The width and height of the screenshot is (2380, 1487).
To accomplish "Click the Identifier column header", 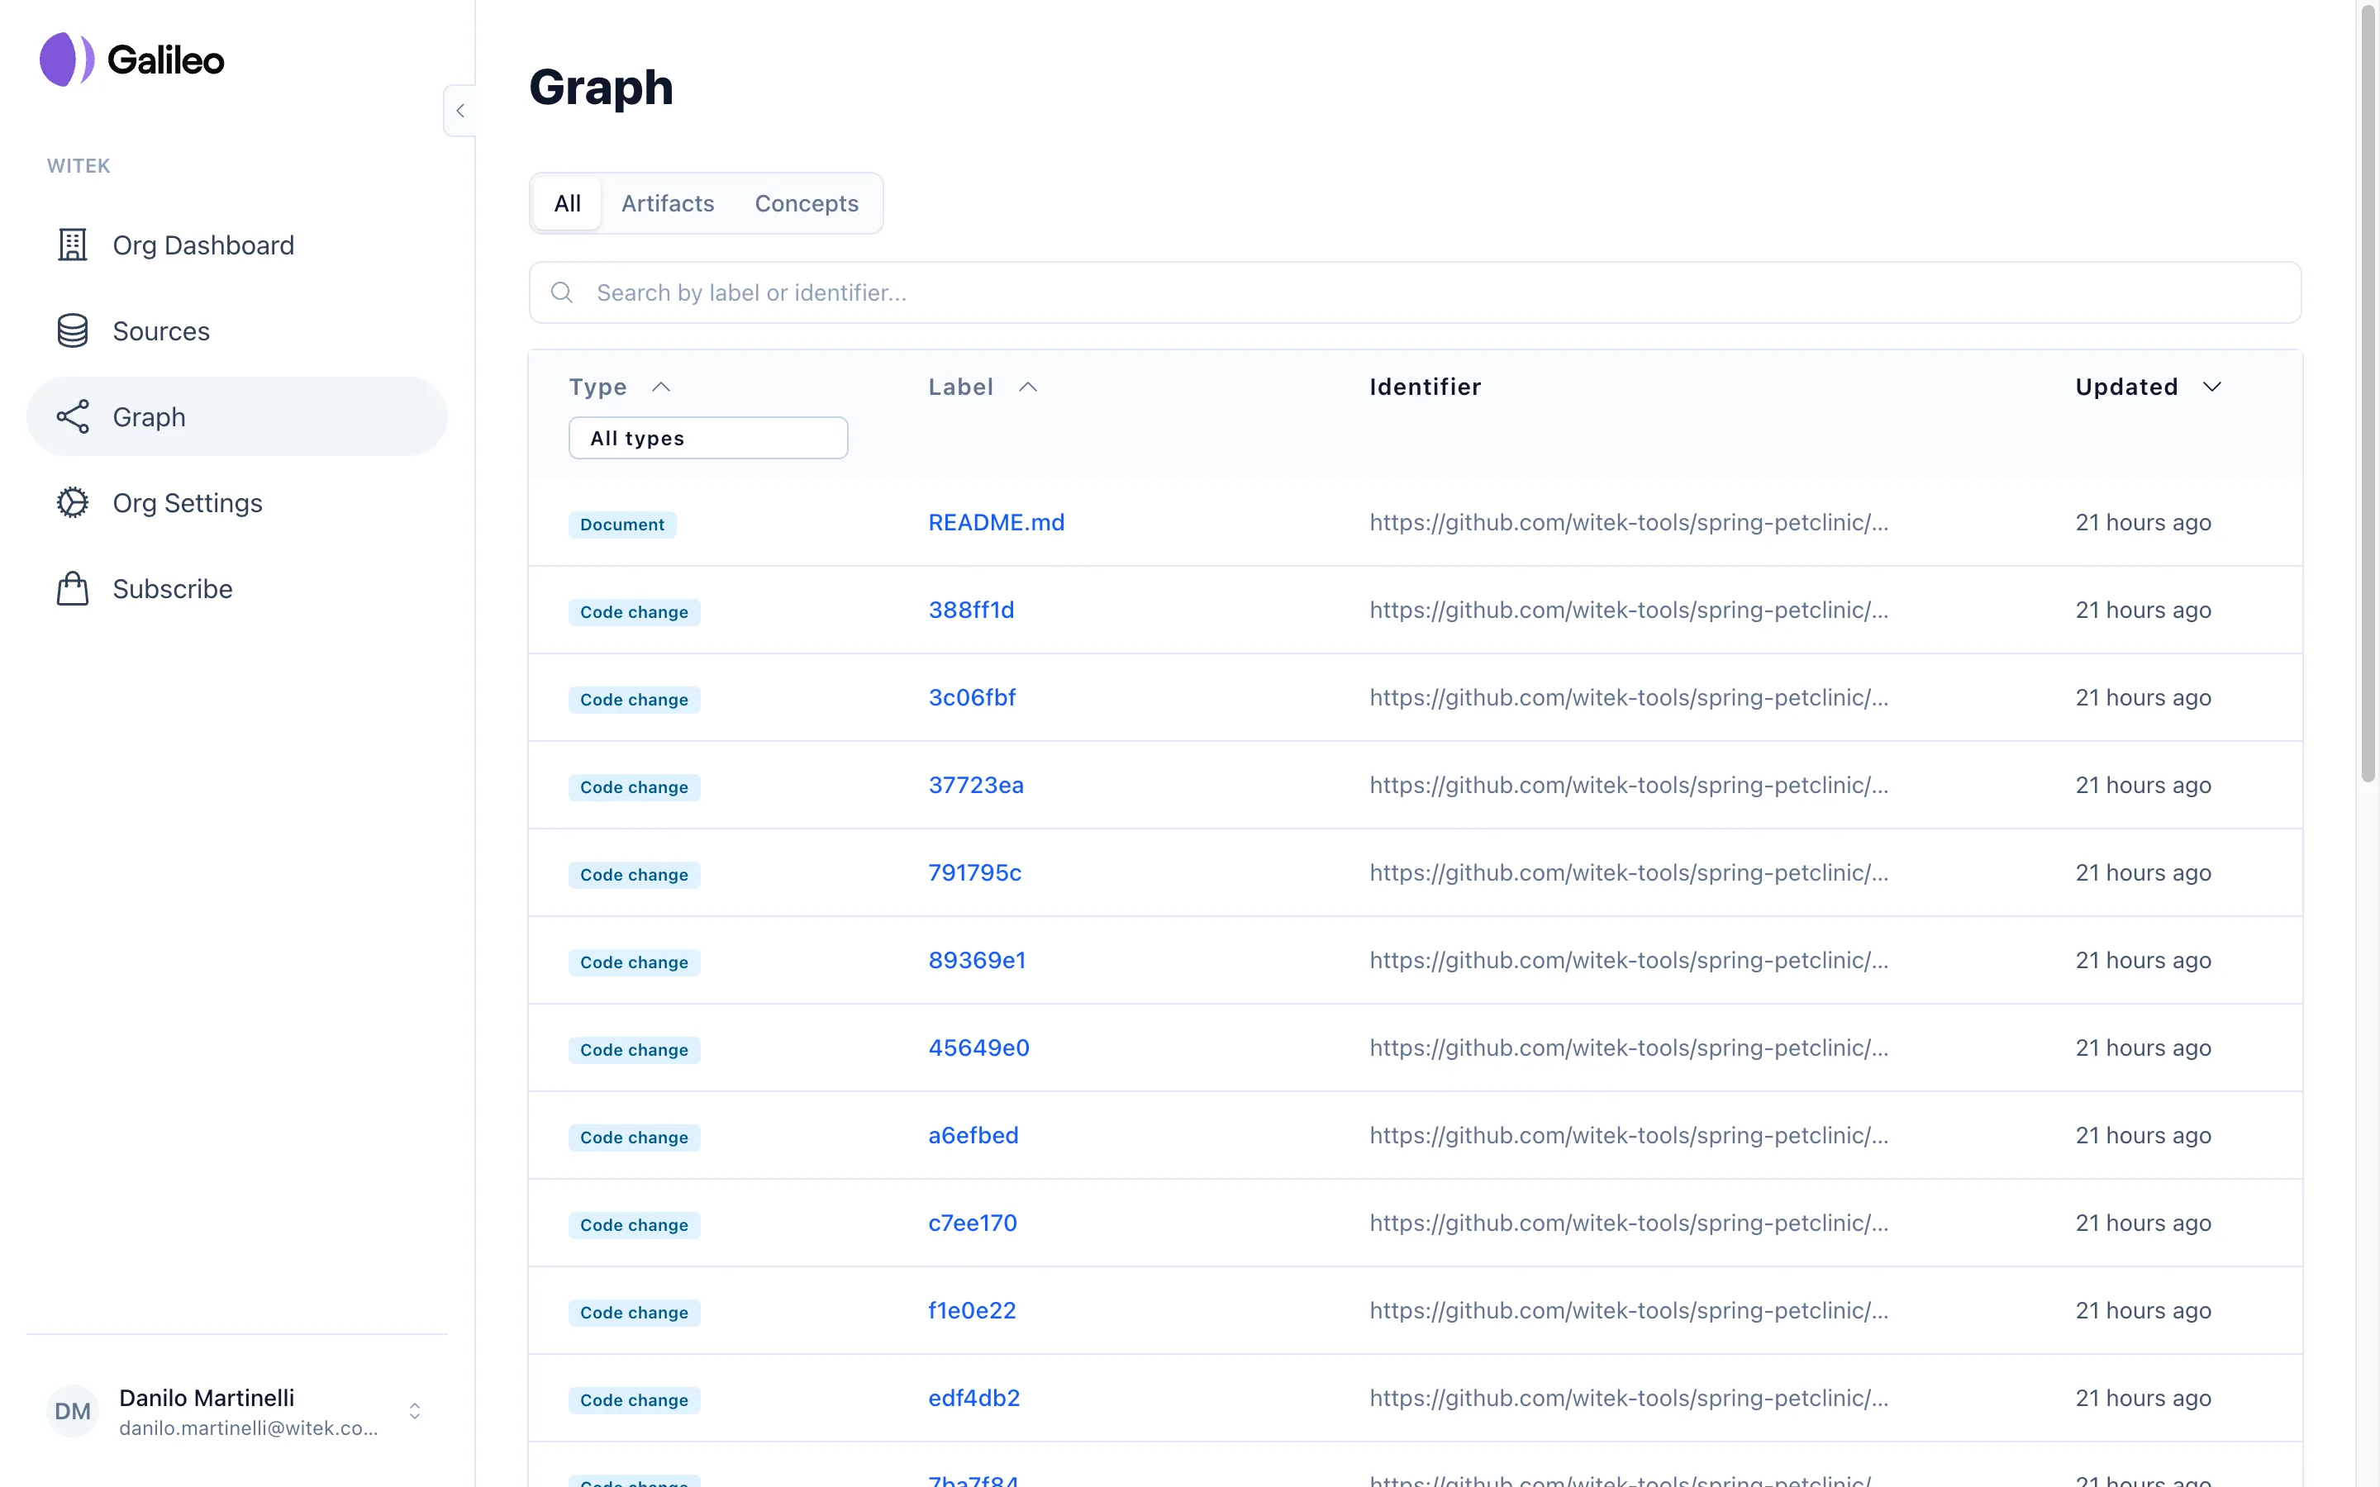I will pos(1425,387).
